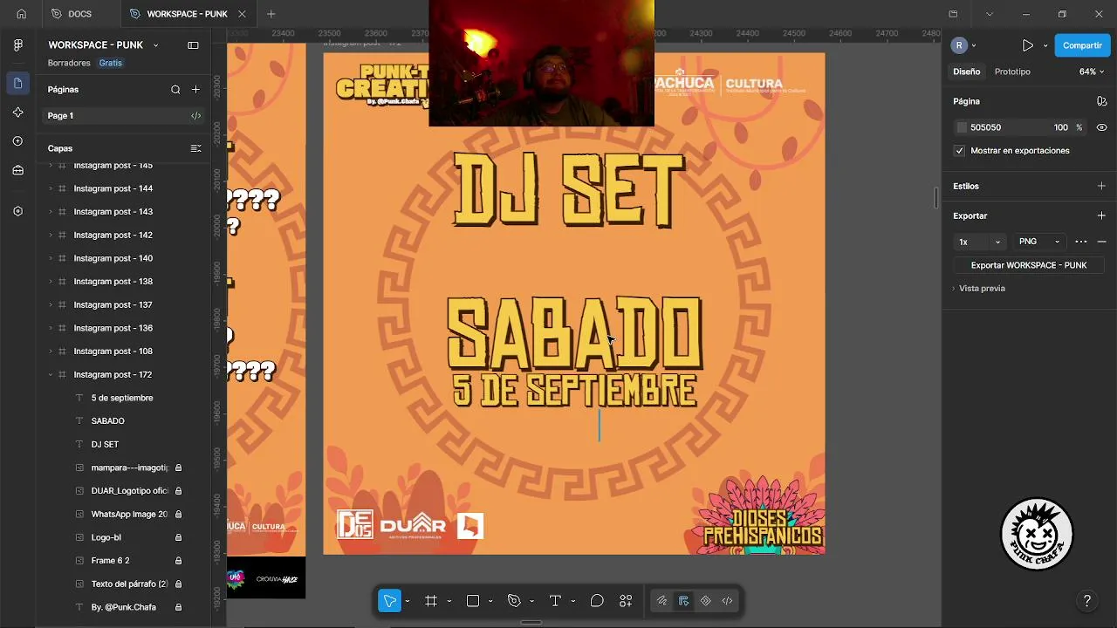
Task: Add a style with Estilos plus
Action: [x=1101, y=186]
